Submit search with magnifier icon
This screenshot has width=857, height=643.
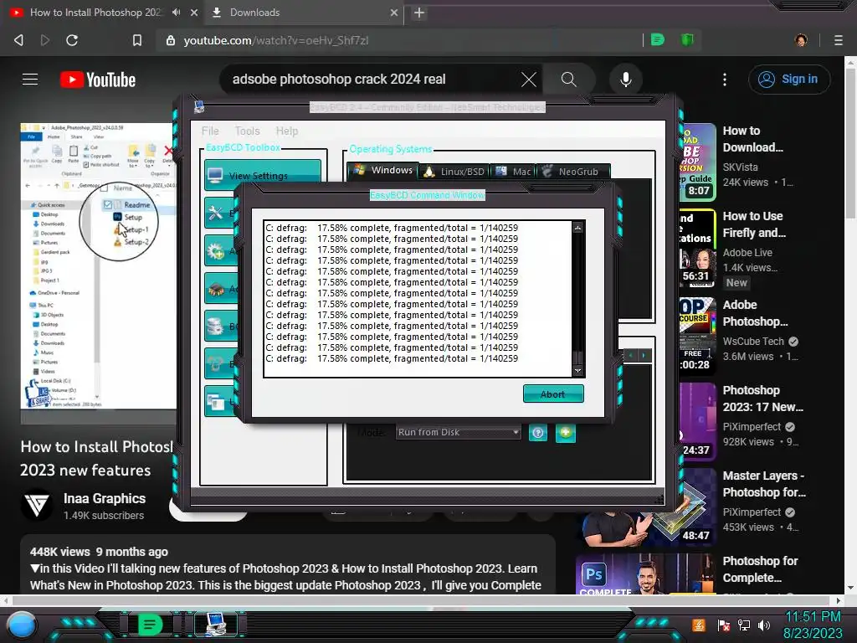[569, 80]
